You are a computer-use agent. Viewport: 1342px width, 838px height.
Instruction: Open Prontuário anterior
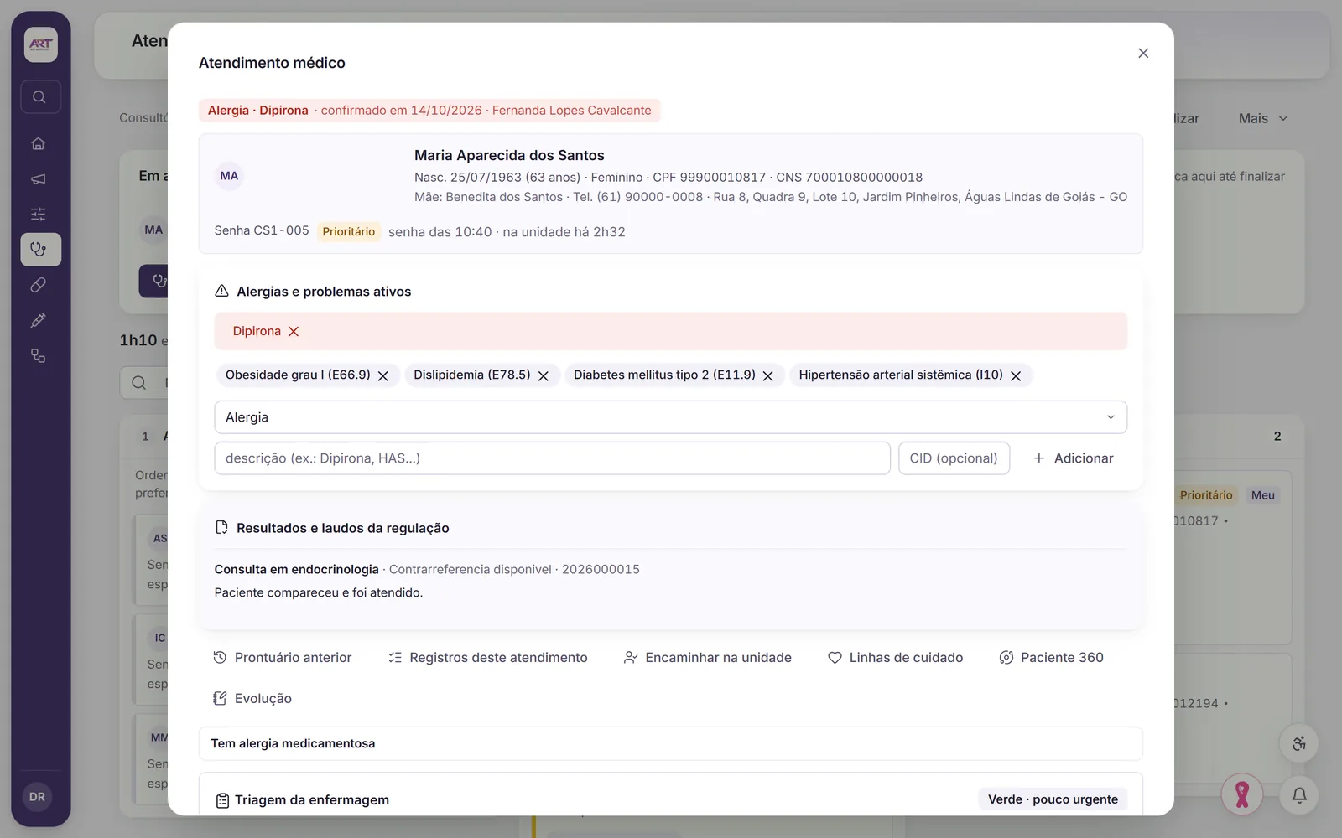283,658
